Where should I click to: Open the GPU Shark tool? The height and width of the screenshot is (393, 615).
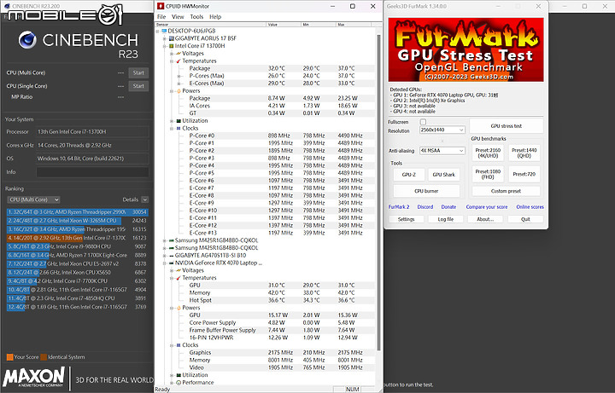443,175
